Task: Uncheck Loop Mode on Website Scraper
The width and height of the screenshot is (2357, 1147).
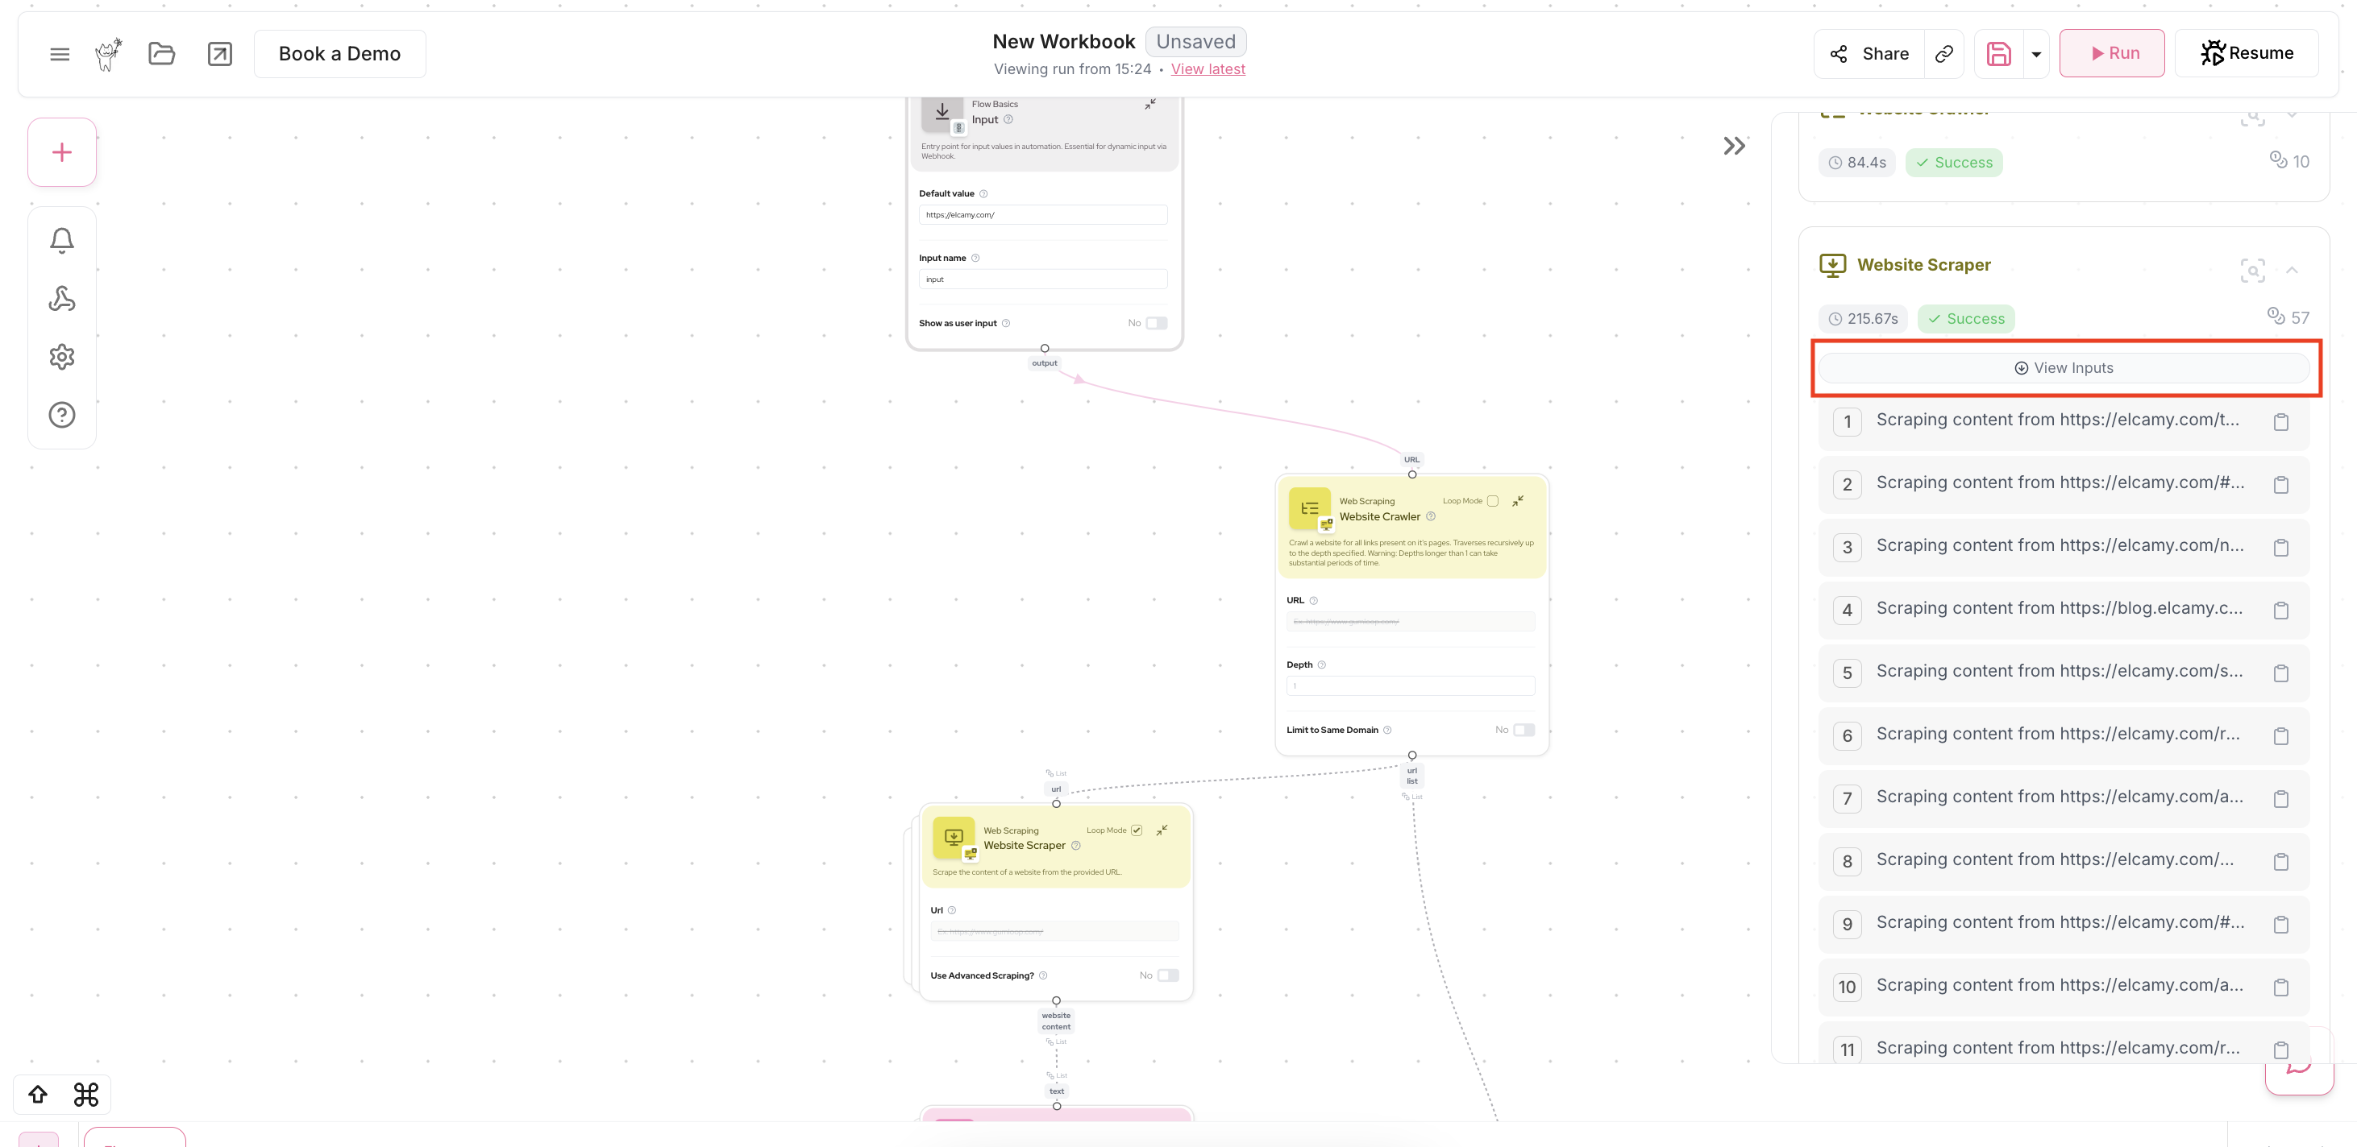Action: [1137, 830]
